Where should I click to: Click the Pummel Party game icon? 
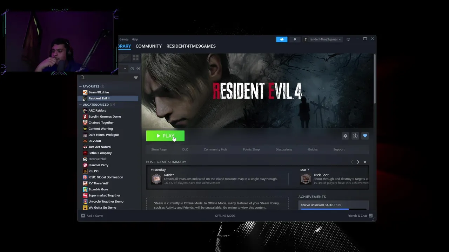click(85, 165)
